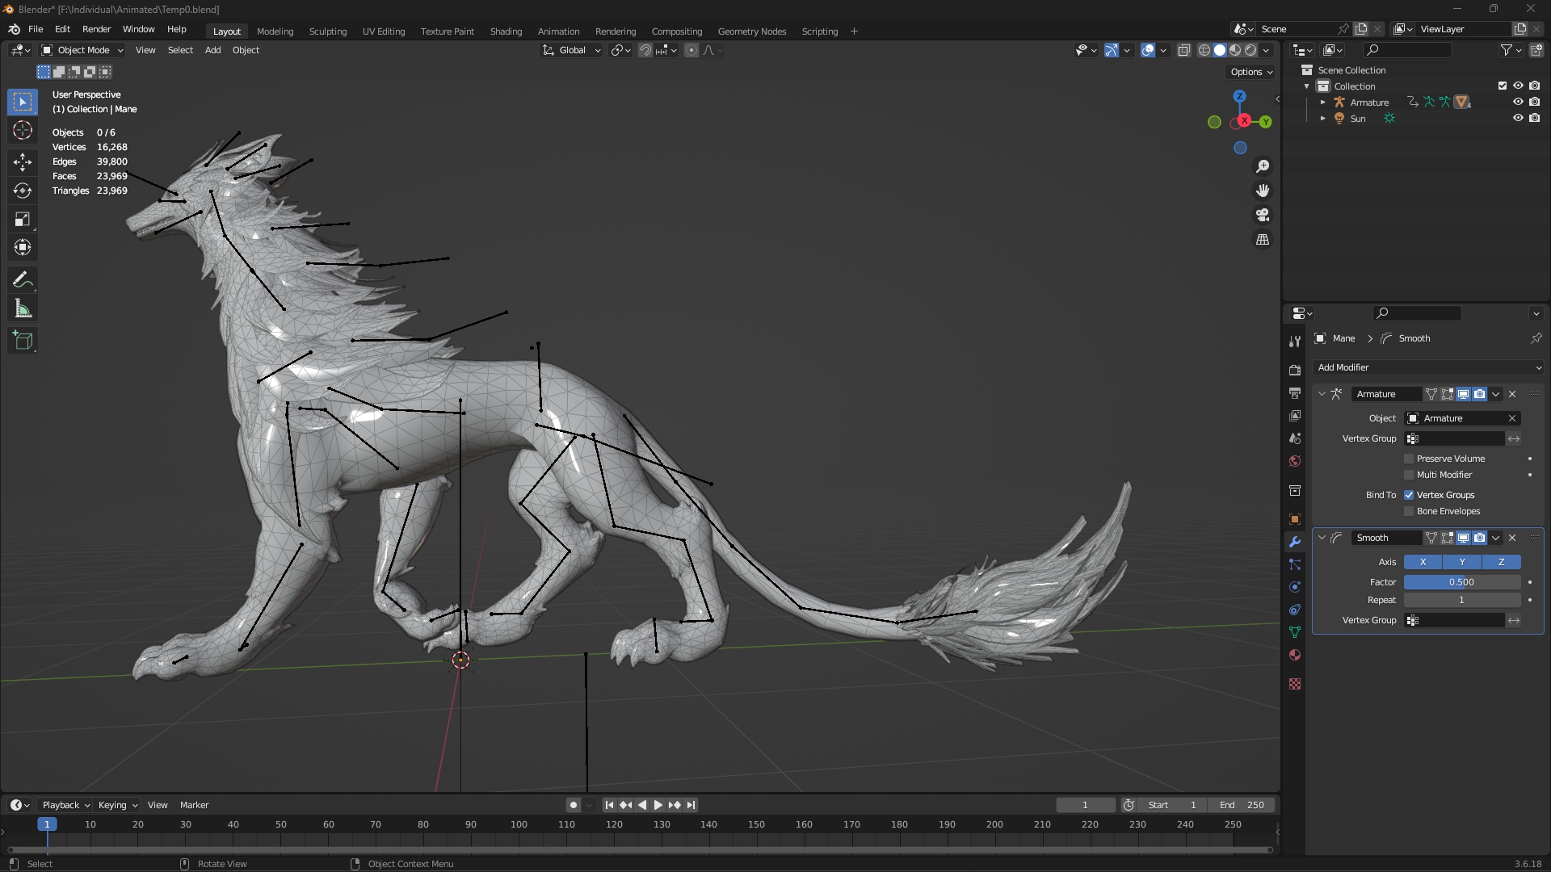Screen dimensions: 1551x872
Task: Choose the Add Cube tool
Action: [x=23, y=341]
